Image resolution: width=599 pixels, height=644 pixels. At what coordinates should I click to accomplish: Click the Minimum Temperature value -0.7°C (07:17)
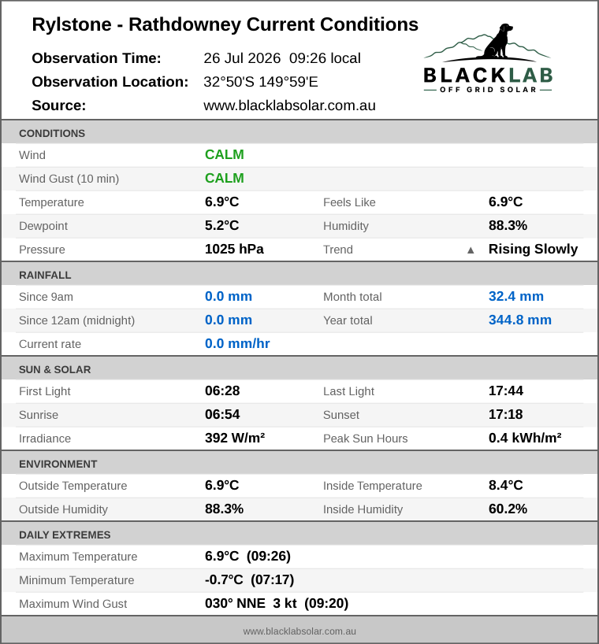click(x=250, y=580)
